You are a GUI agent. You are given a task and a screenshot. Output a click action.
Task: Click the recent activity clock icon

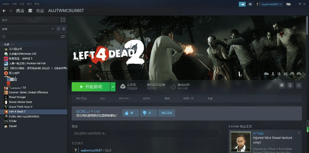coord(58,29)
